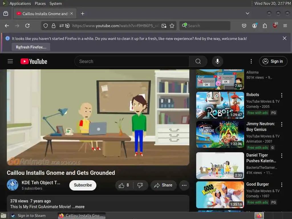Show site security via the padlock icon
The image size is (292, 219).
pos(53,26)
